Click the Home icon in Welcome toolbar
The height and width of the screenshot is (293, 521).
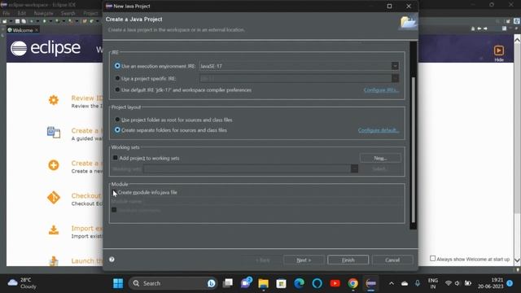[x=473, y=29]
